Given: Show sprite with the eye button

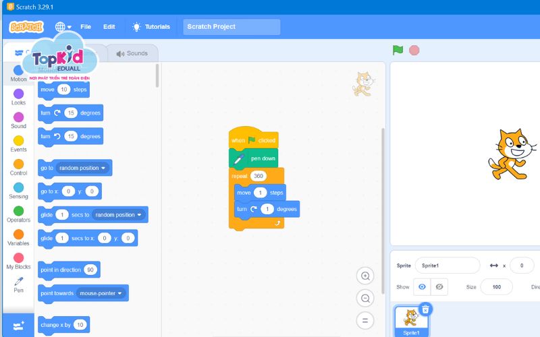Looking at the screenshot, I should click(422, 287).
